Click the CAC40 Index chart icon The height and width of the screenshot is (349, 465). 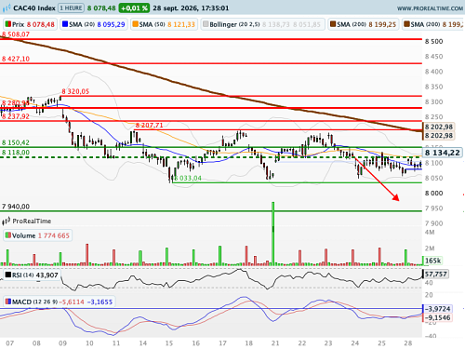(x=7, y=8)
